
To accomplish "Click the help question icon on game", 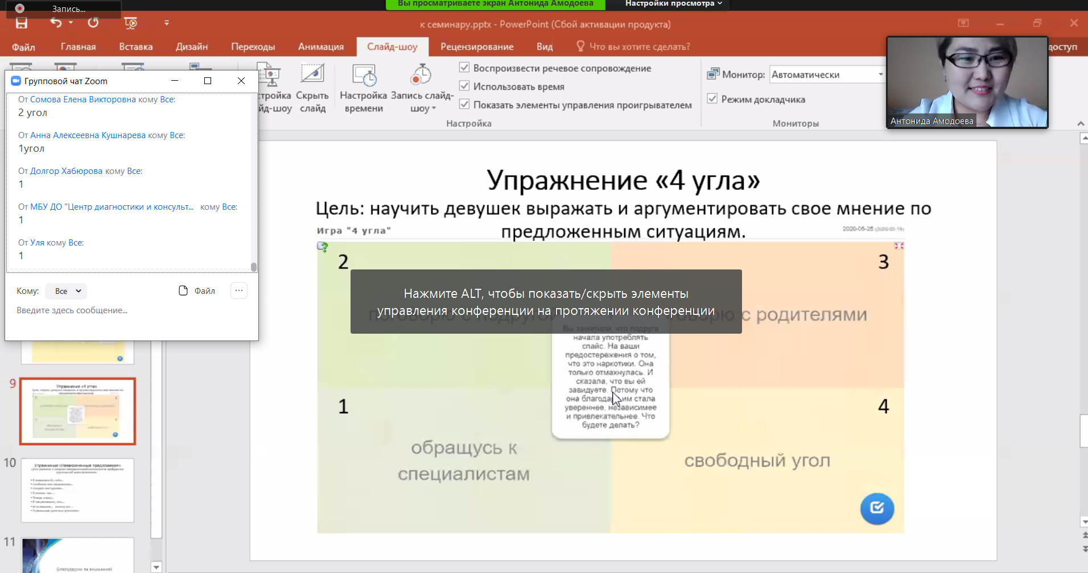I will point(323,247).
